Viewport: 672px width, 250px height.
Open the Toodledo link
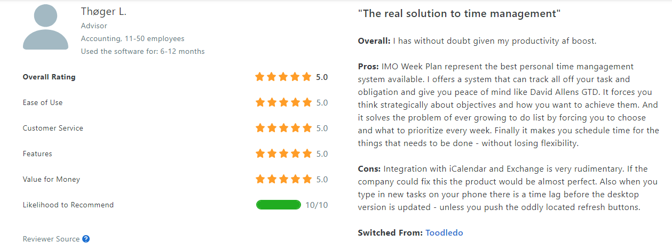point(444,232)
